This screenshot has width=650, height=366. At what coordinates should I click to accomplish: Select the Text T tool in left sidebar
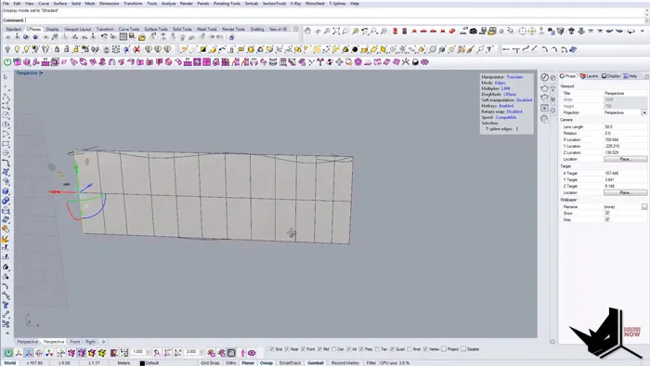coord(6,305)
